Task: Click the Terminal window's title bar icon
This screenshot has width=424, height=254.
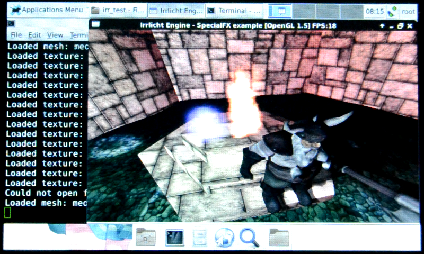Action: coord(11,23)
